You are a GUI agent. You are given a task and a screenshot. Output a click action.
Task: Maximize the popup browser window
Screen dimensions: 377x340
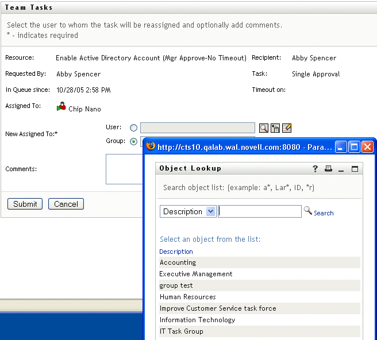pos(354,147)
